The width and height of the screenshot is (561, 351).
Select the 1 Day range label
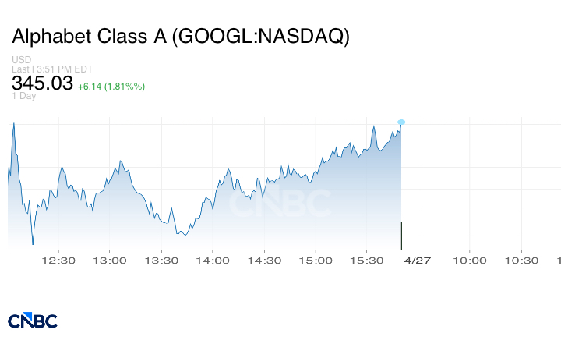click(x=24, y=97)
